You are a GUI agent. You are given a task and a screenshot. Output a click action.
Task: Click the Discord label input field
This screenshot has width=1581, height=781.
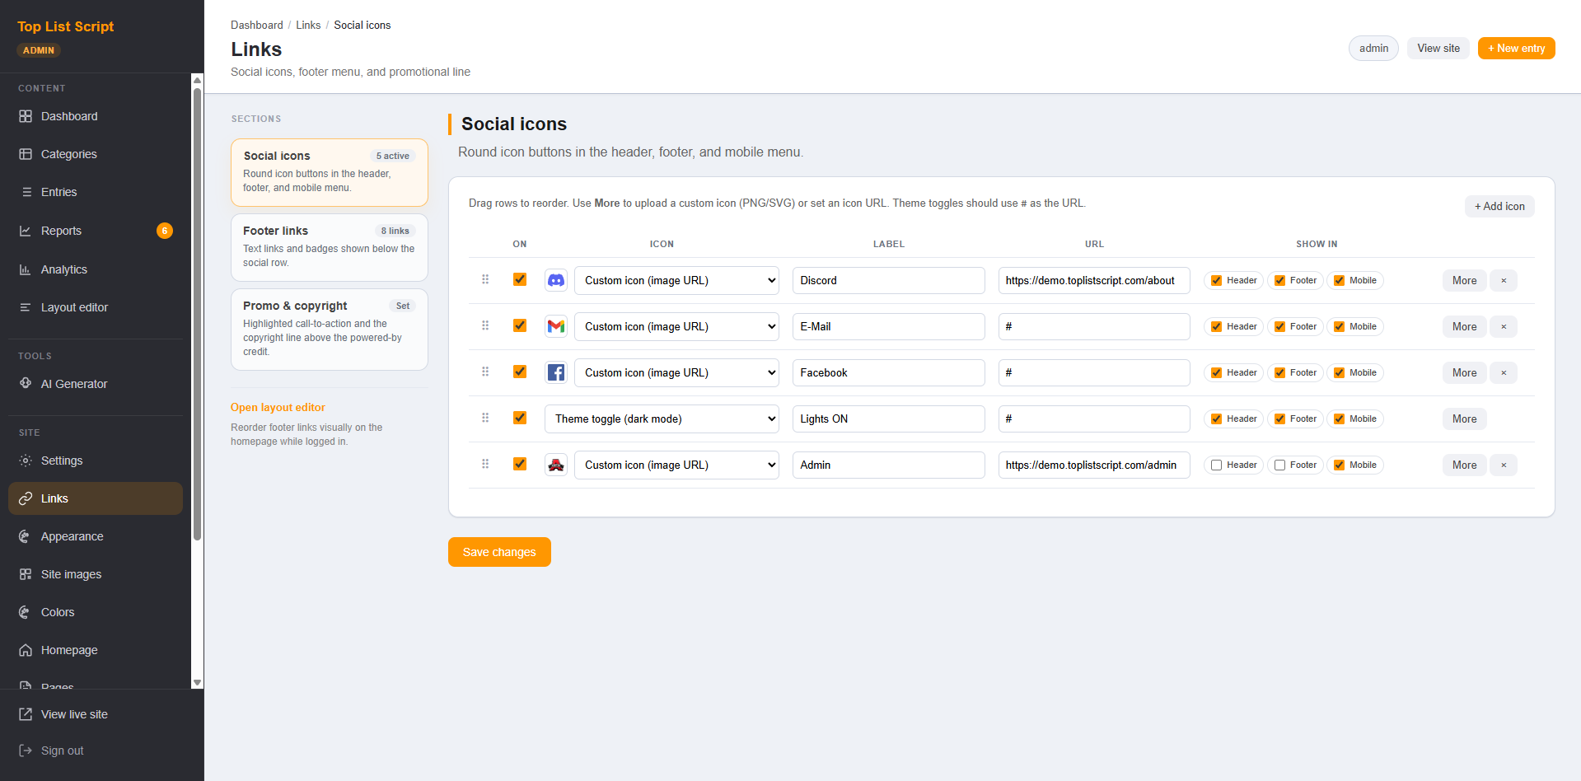tap(888, 280)
